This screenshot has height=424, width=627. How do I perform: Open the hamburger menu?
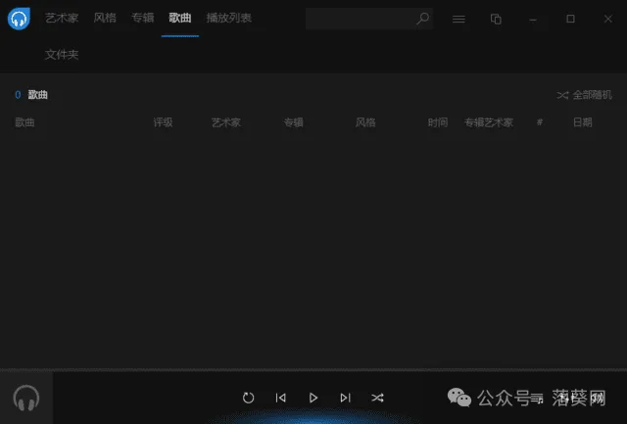(458, 19)
